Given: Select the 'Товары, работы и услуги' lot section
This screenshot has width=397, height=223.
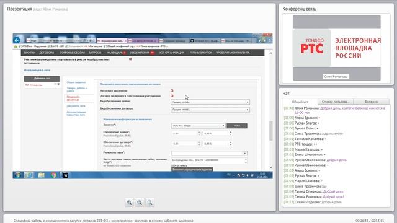Looking at the screenshot, I should pyautogui.click(x=77, y=89).
